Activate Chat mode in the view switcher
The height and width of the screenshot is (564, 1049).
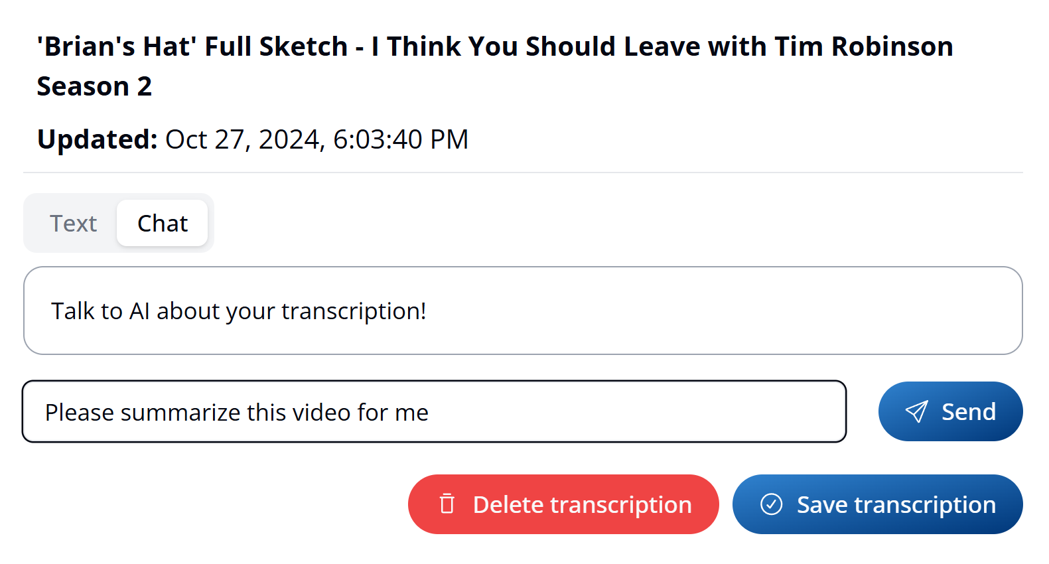coord(162,223)
